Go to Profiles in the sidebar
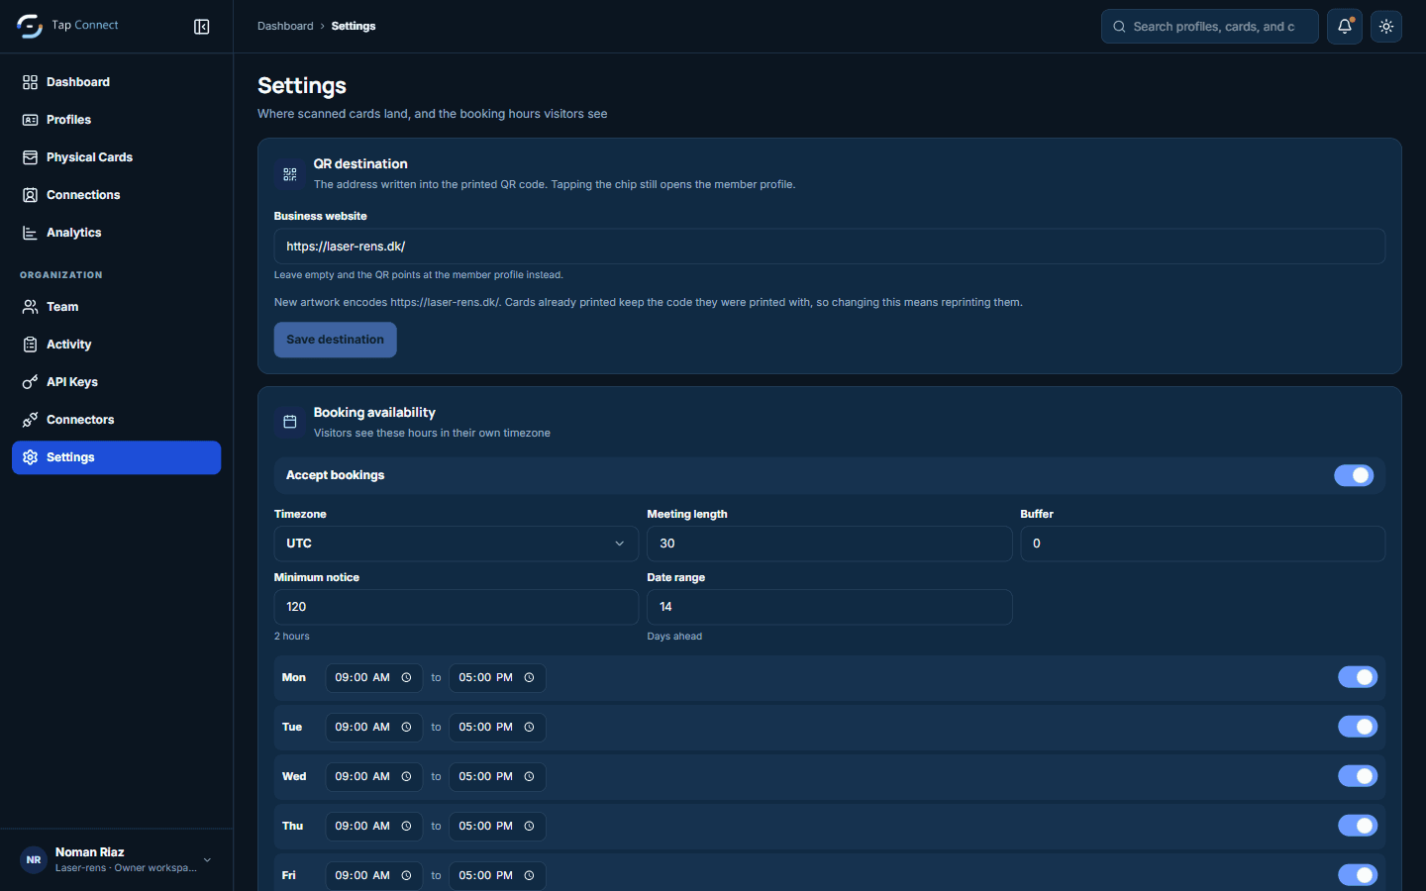The width and height of the screenshot is (1426, 891). pyautogui.click(x=117, y=120)
